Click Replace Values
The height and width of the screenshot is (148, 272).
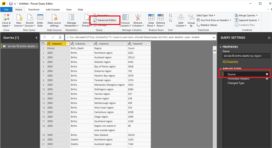[x=207, y=25]
